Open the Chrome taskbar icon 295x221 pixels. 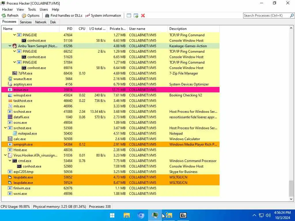click(x=141, y=215)
